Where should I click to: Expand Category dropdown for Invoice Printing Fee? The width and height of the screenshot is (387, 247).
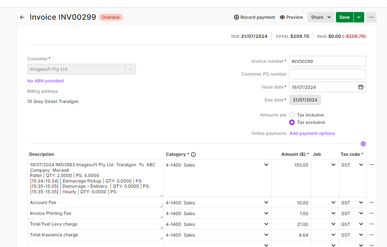click(x=266, y=213)
